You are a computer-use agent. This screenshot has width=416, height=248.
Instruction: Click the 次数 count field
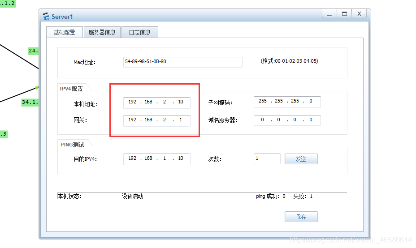[x=267, y=159]
